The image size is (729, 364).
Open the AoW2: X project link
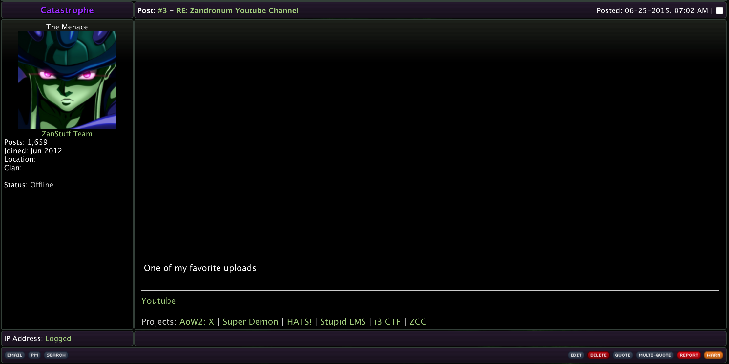coord(197,322)
